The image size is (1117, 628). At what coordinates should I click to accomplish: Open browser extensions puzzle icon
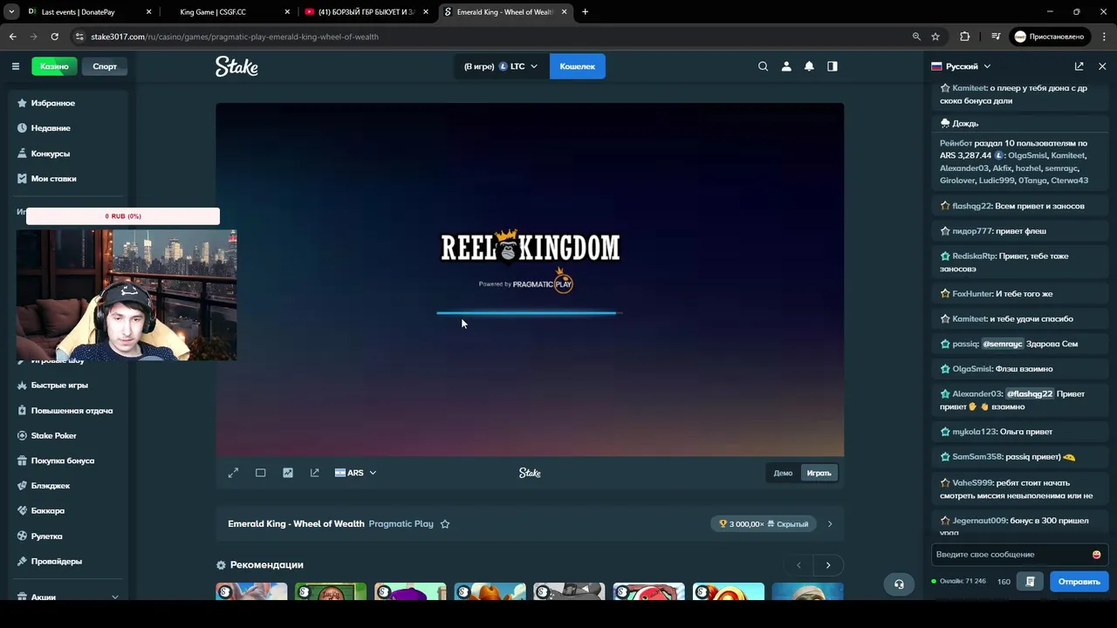(x=964, y=37)
